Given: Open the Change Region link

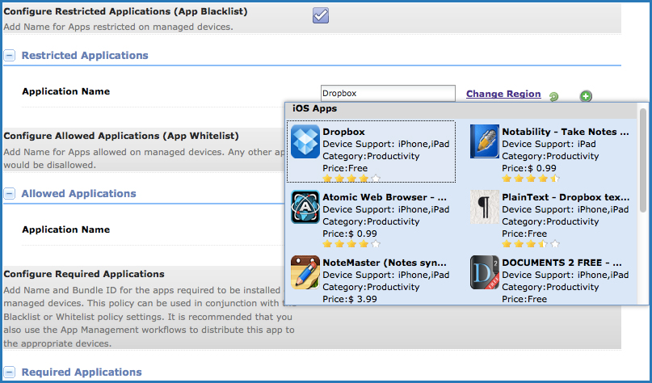Looking at the screenshot, I should 503,94.
